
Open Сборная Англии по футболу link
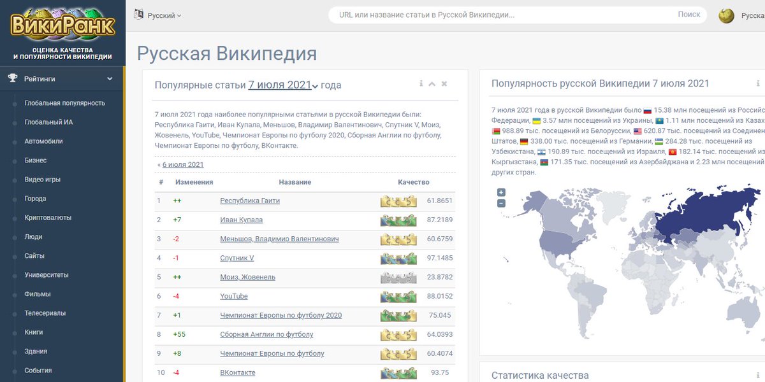click(266, 334)
